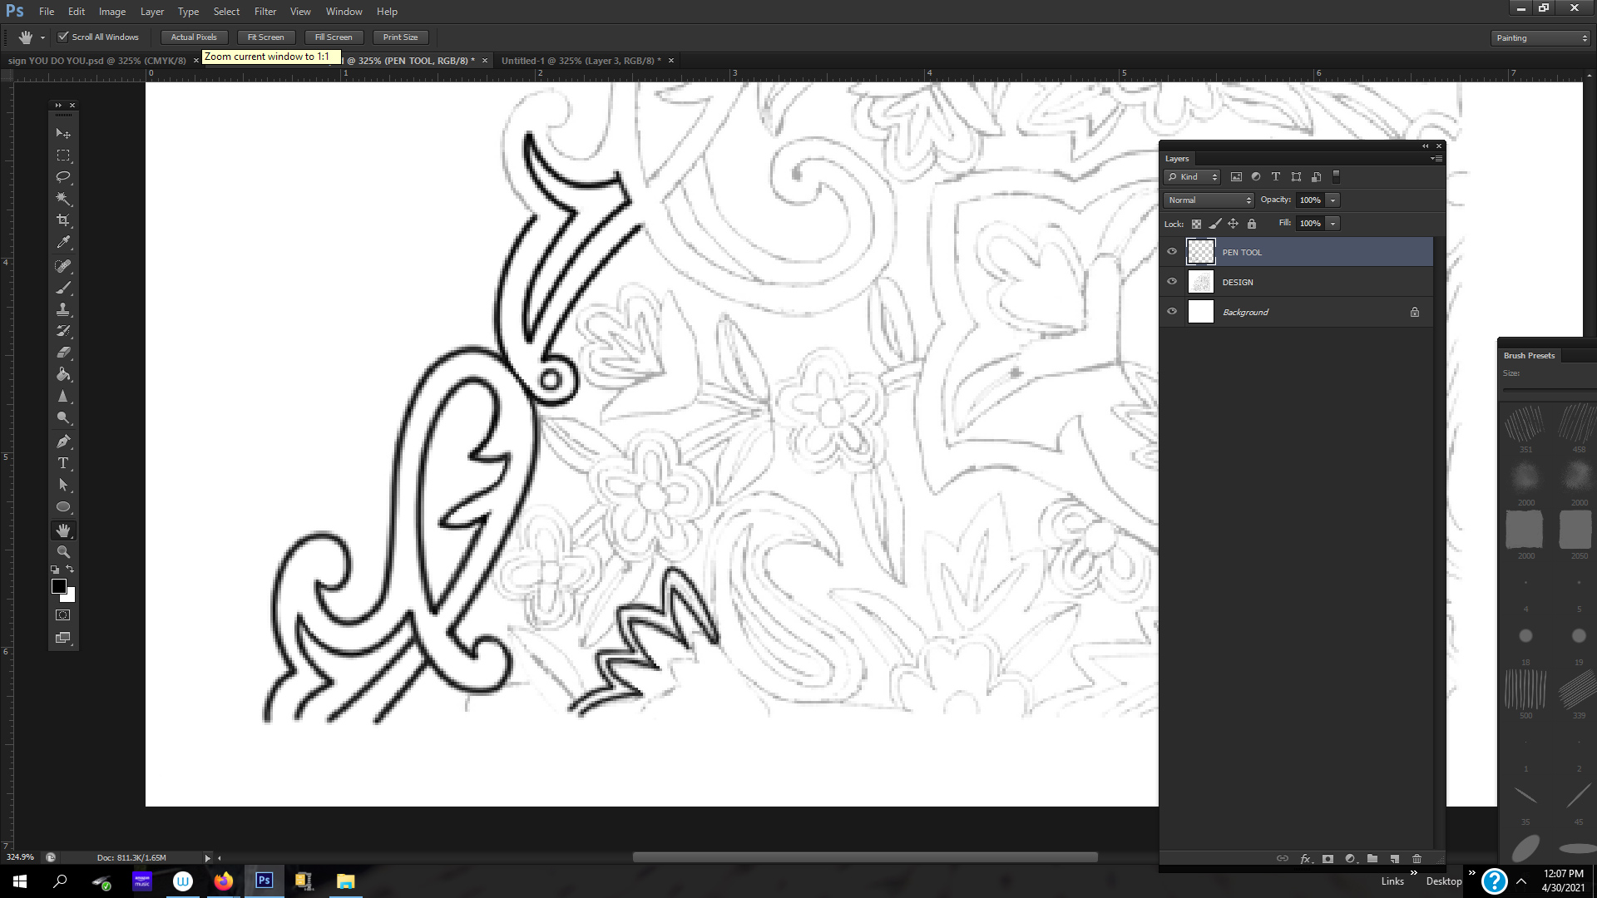This screenshot has height=898, width=1597.
Task: Open the layer blend mode dropdown
Action: 1209,200
